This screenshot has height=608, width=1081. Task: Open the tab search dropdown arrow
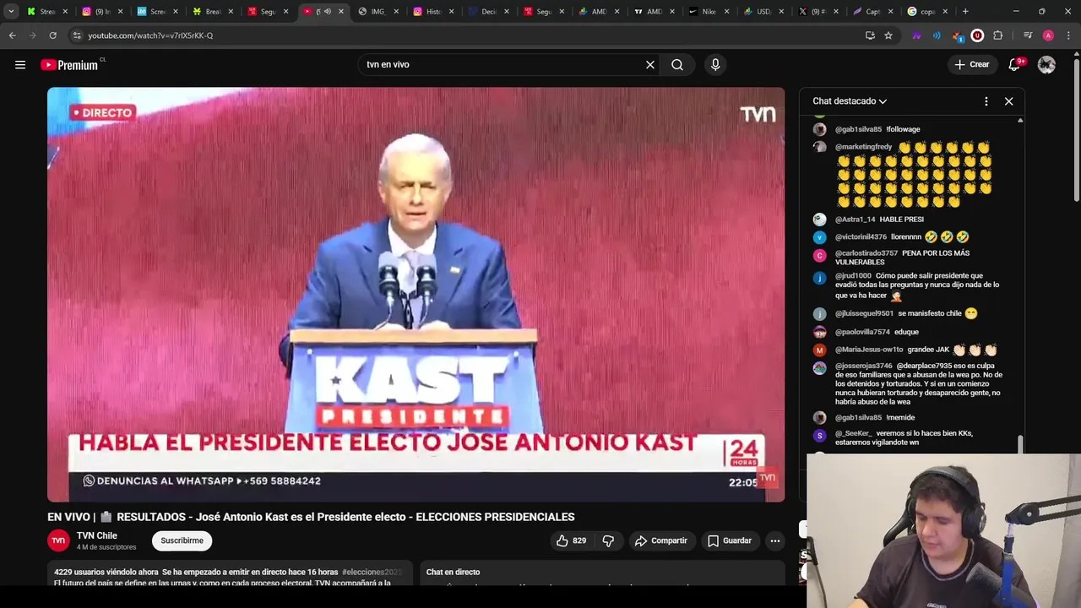click(11, 12)
